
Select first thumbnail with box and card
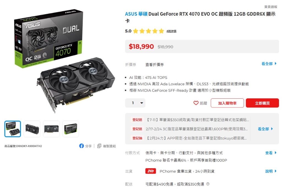[x=13, y=129]
